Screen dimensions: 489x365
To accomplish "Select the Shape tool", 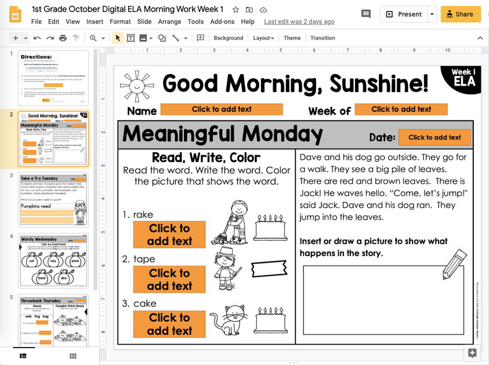I will tap(162, 38).
